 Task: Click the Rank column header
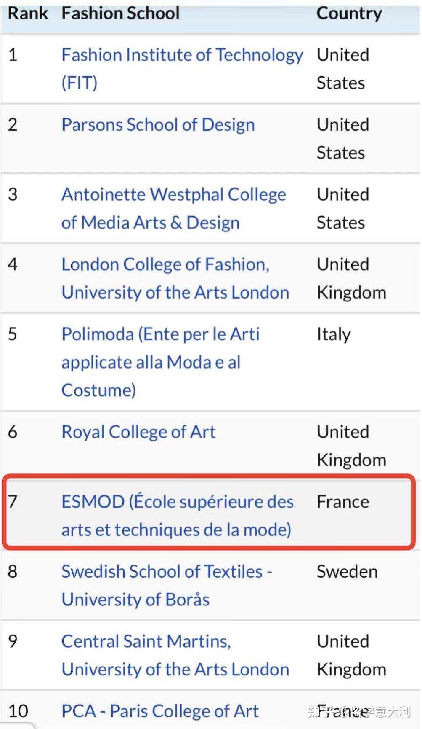(28, 13)
